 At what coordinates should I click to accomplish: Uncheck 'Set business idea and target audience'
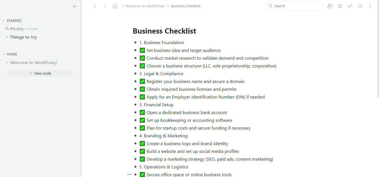pos(142,50)
